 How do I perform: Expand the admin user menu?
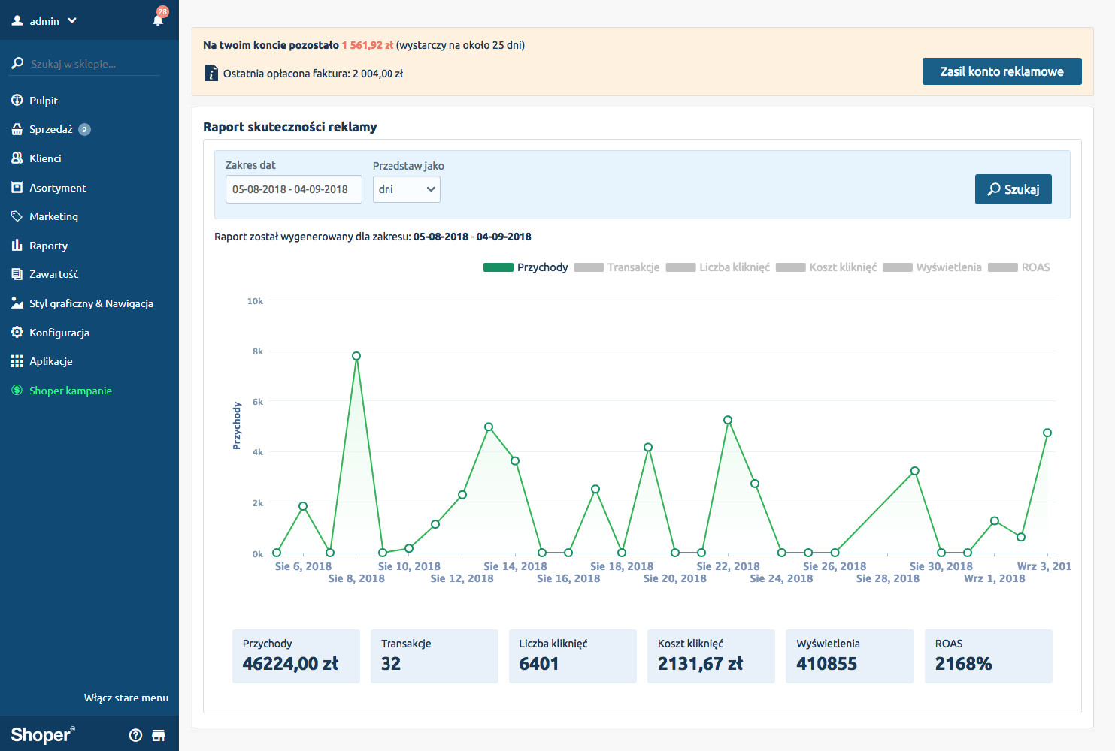click(x=45, y=21)
